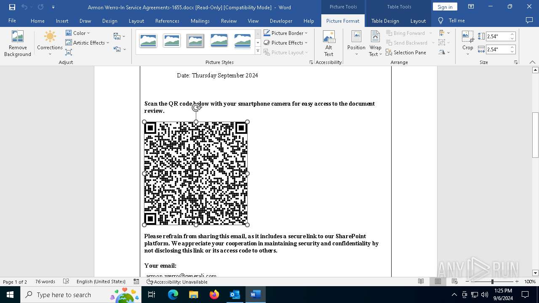Open File Explorer from the taskbar
539x303 pixels.
point(193,295)
